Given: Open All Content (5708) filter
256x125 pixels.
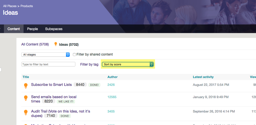Looking at the screenshot, I should point(35,44).
